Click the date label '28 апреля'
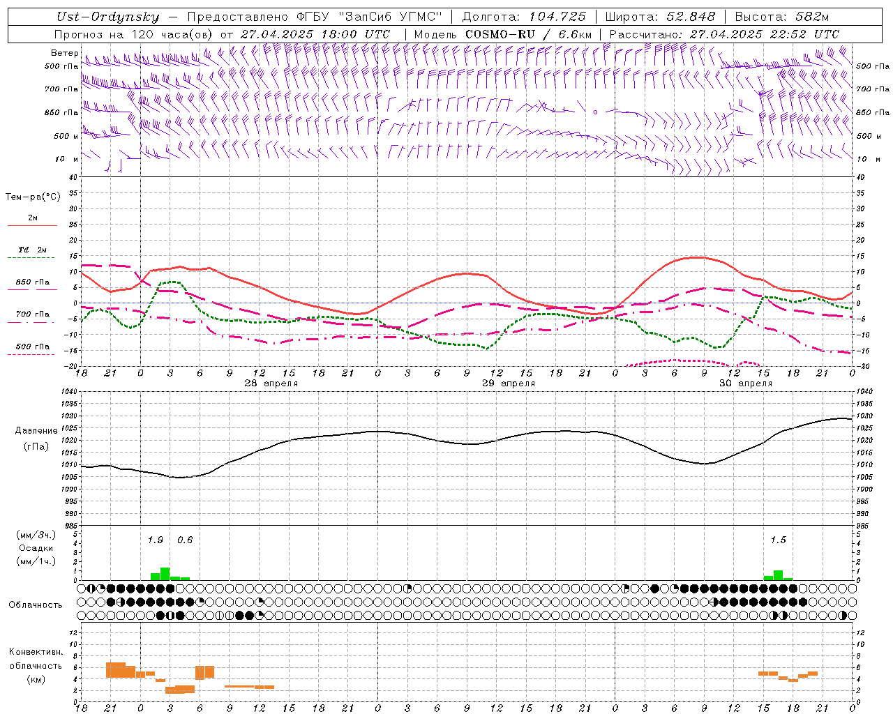The image size is (893, 714). [271, 383]
